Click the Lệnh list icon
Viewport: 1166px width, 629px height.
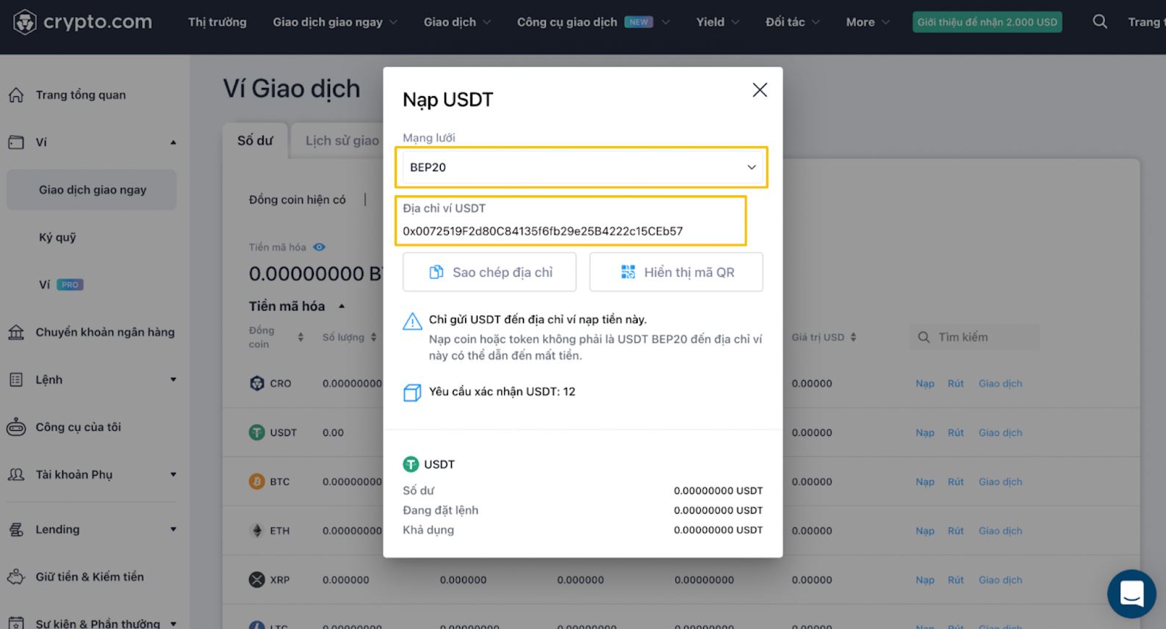click(16, 379)
